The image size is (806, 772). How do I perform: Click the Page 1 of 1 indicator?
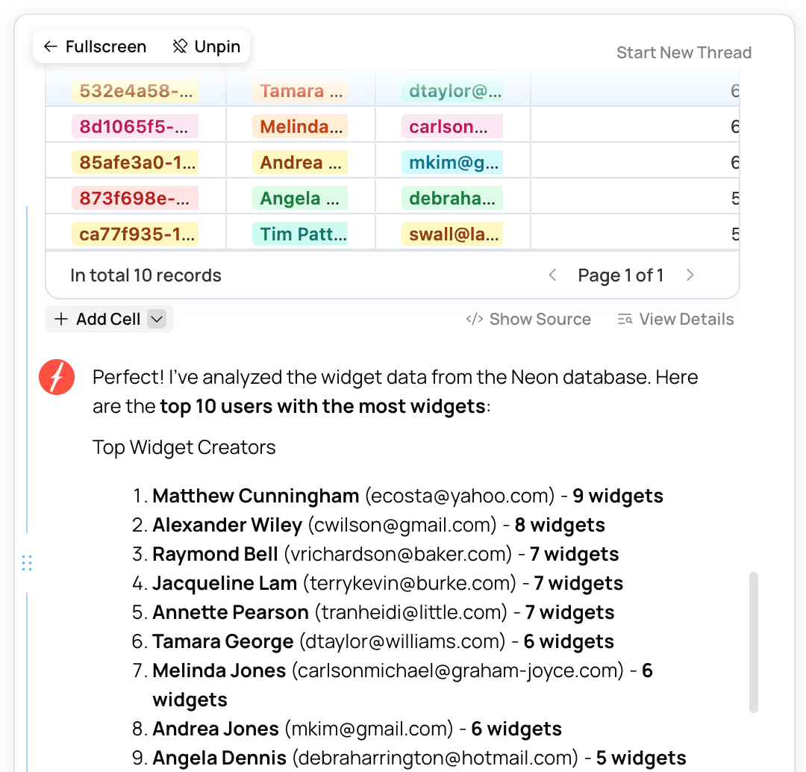[621, 276]
